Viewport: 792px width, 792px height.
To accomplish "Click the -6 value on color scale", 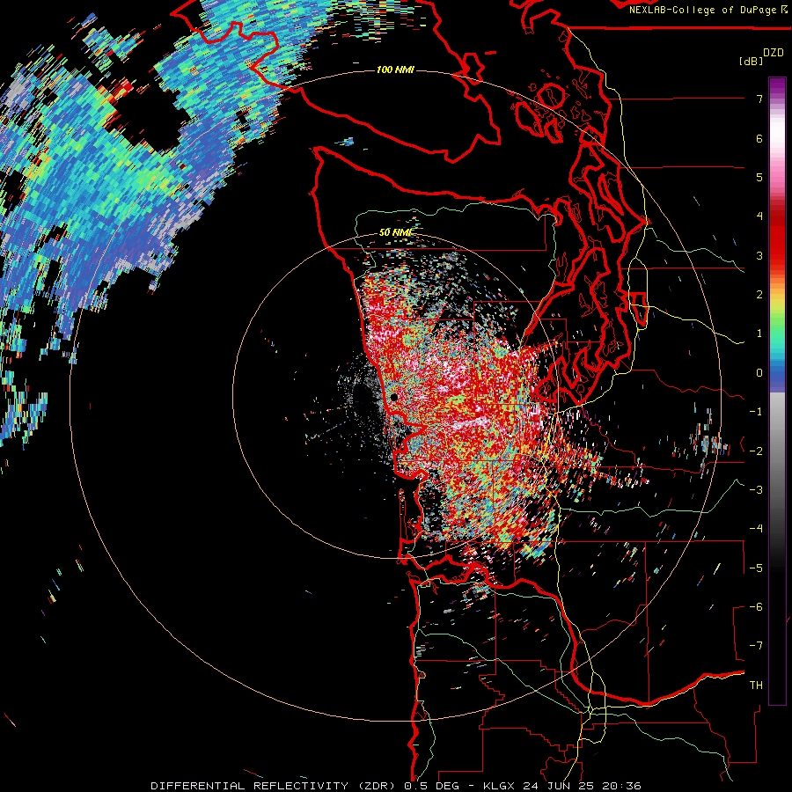I will (756, 607).
